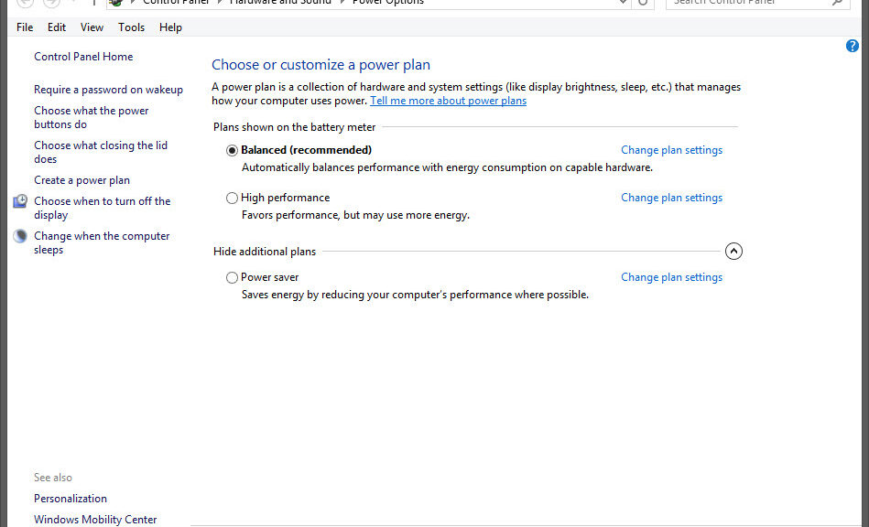This screenshot has height=527, width=869.
Task: Click the refresh icon in the address bar
Action: (x=642, y=3)
